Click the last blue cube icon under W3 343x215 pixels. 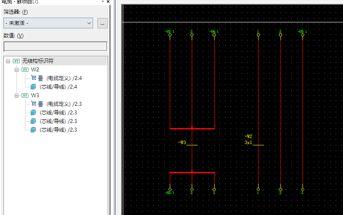click(x=33, y=130)
